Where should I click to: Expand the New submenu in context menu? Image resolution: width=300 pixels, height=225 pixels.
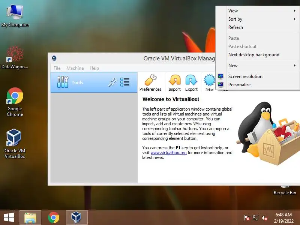point(258,65)
